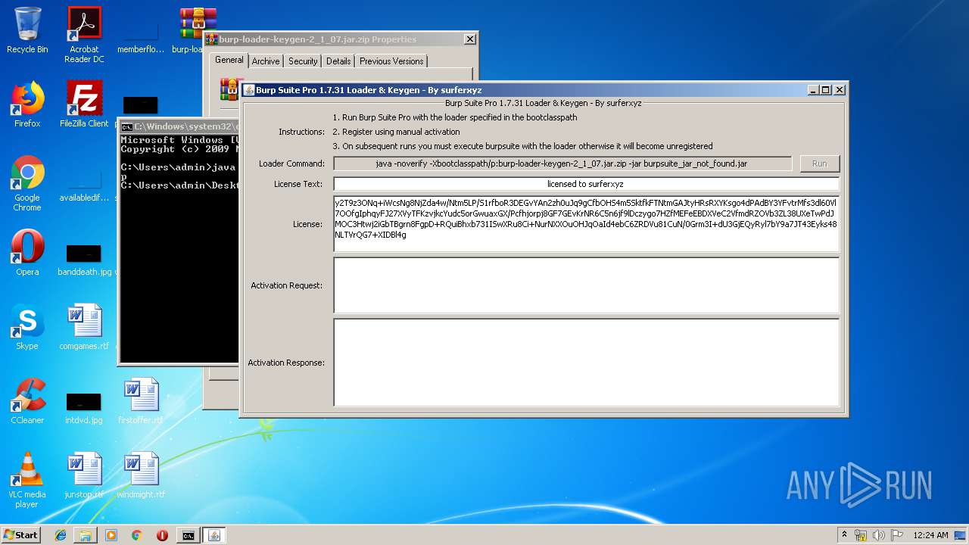Click the Activation Request text area
Image resolution: width=969 pixels, height=545 pixels.
586,285
